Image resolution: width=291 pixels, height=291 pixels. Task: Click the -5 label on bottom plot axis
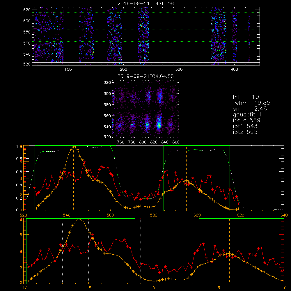pyautogui.click(x=88, y=288)
